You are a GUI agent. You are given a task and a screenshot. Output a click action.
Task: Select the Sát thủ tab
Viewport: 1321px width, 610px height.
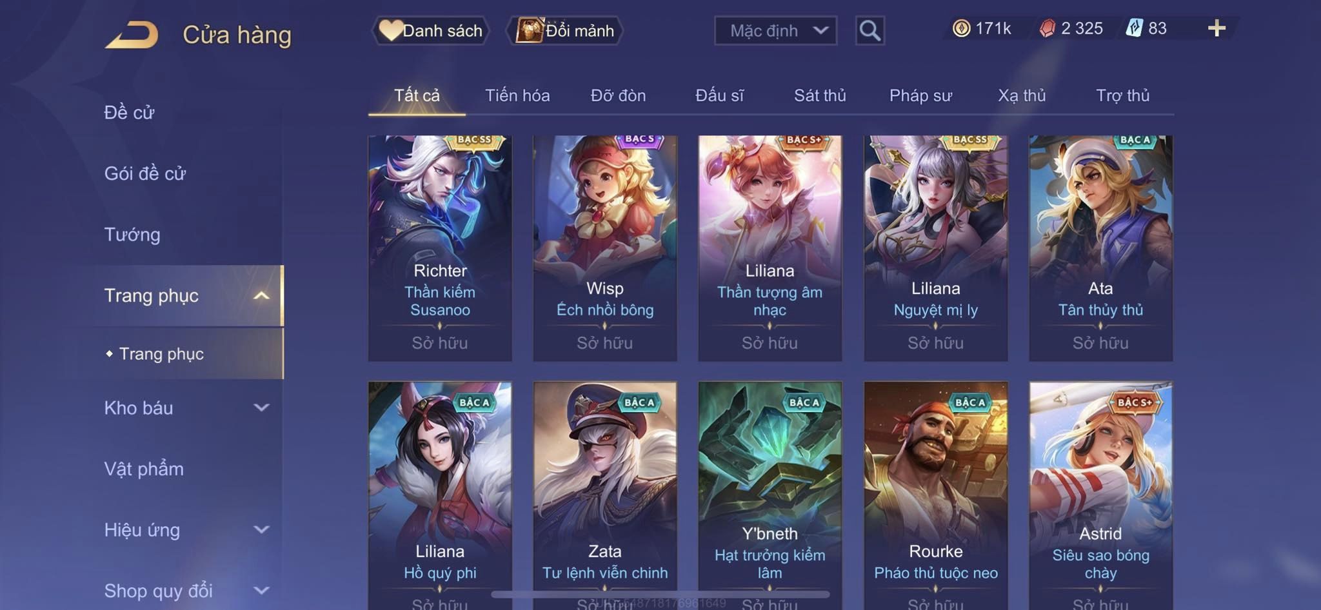820,95
